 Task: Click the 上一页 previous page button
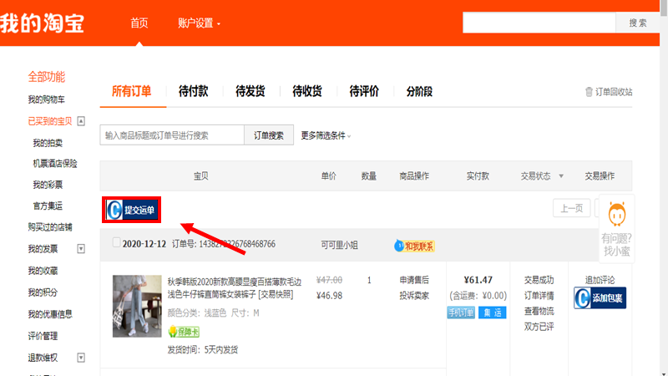click(571, 208)
